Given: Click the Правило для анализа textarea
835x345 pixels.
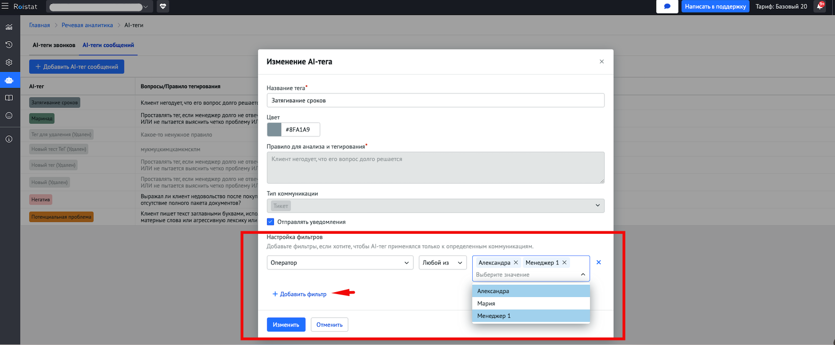Looking at the screenshot, I should click(436, 168).
